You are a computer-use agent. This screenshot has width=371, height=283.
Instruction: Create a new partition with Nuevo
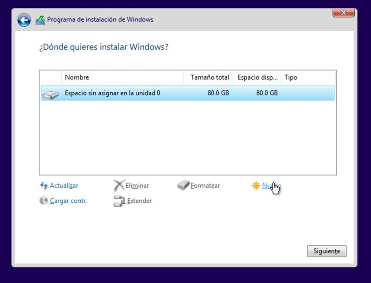coord(271,186)
